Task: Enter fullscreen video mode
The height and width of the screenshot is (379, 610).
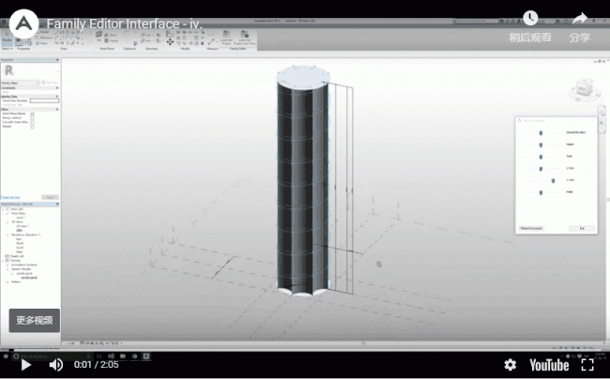Action: coord(587,364)
